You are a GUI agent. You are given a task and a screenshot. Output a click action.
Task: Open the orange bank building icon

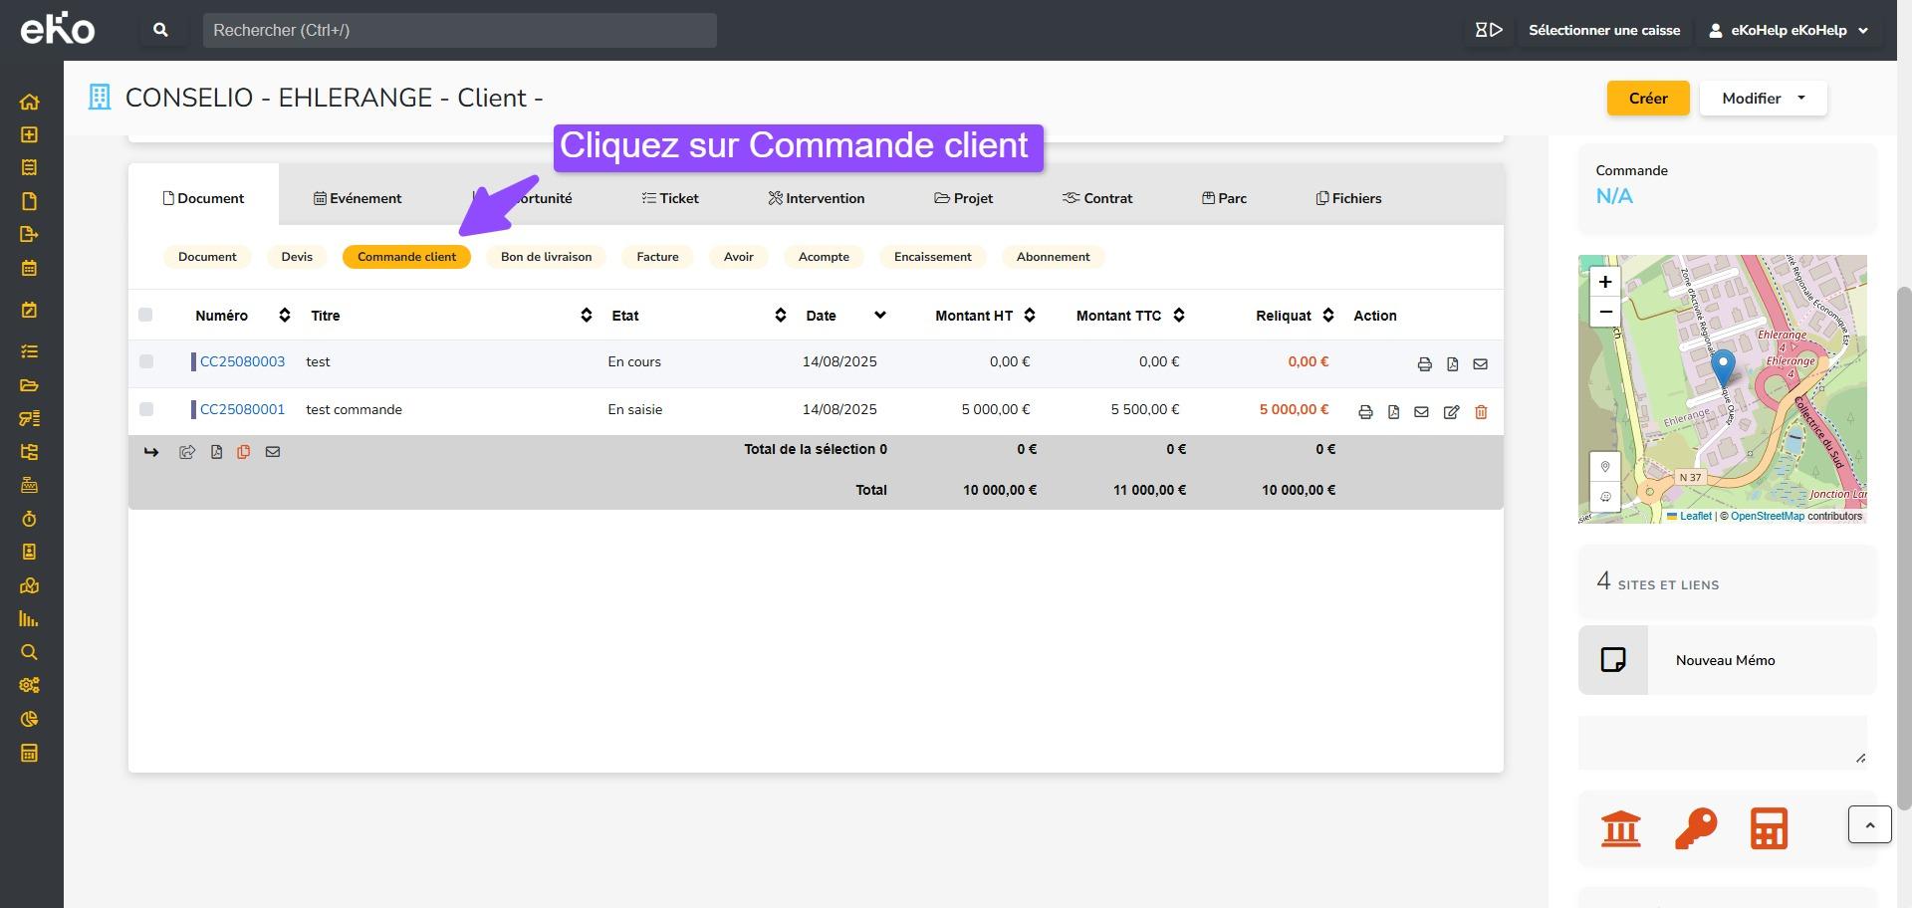pos(1620,828)
